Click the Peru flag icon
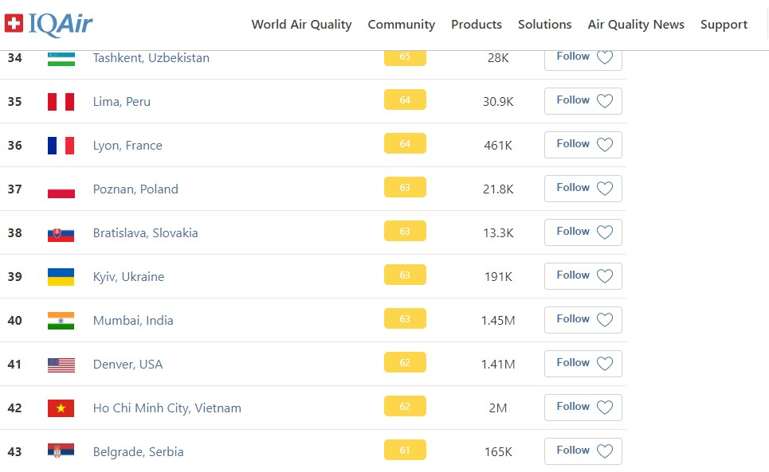 (x=61, y=102)
